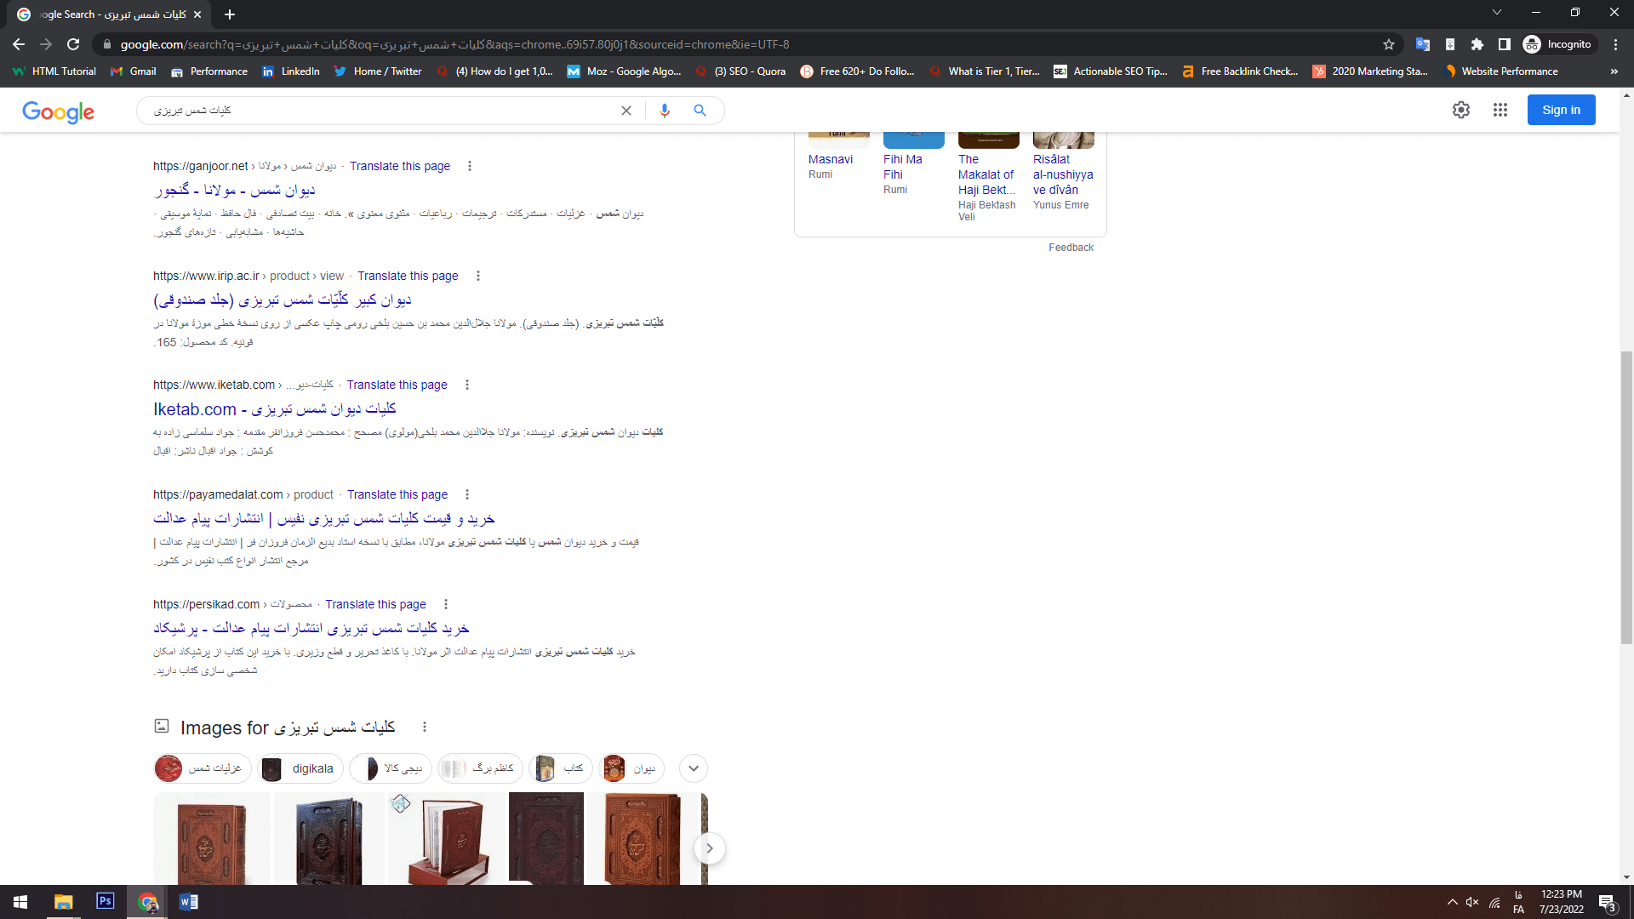The width and height of the screenshot is (1634, 919).
Task: Switch to Word in the taskbar
Action: coord(189,902)
